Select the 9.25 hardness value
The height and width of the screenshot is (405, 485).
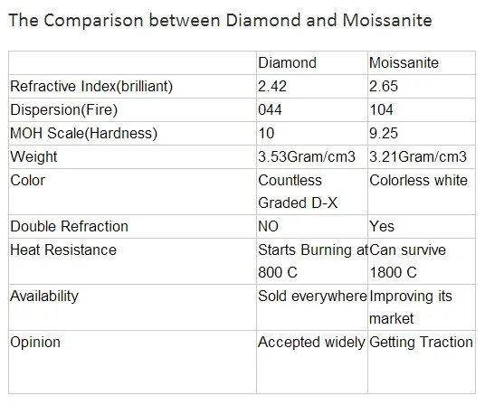click(x=384, y=134)
